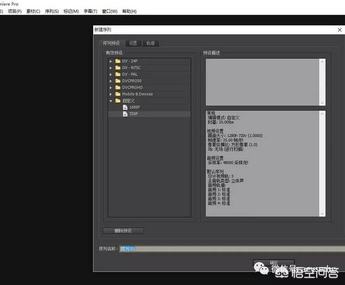Collapse the 自定义 preset folder
This screenshot has height=285, width=345.
point(111,101)
